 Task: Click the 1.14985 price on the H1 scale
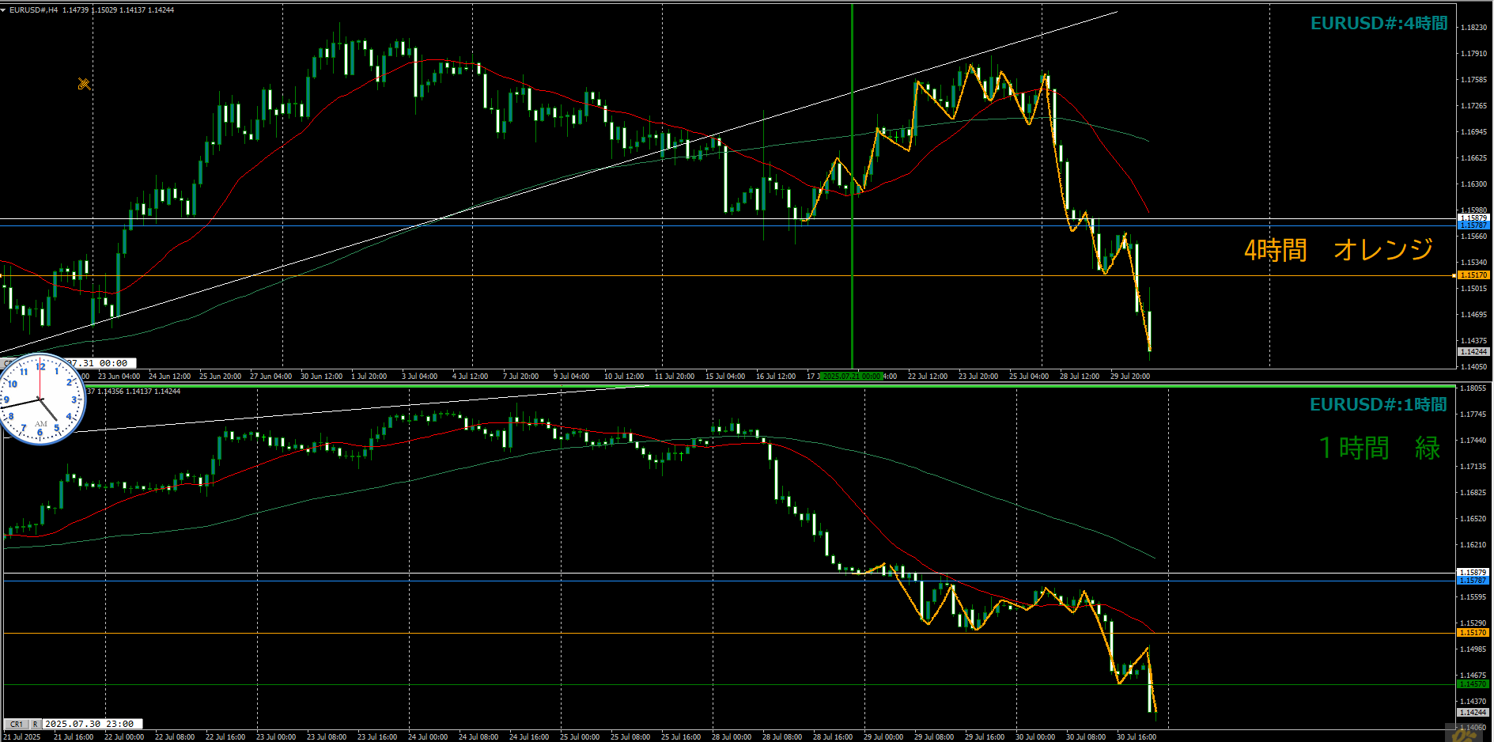click(x=1473, y=649)
